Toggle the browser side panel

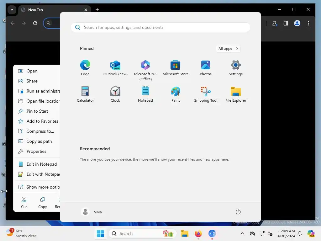tap(286, 23)
